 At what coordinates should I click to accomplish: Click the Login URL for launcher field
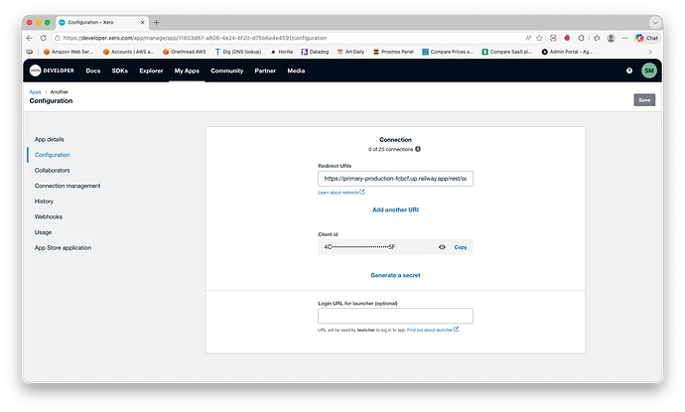pos(395,316)
